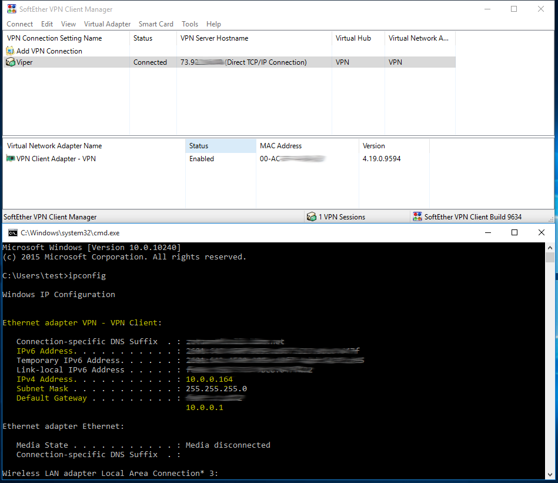This screenshot has height=483, width=558.
Task: Click the 1 VPN Sessions status text
Action: pyautogui.click(x=342, y=216)
